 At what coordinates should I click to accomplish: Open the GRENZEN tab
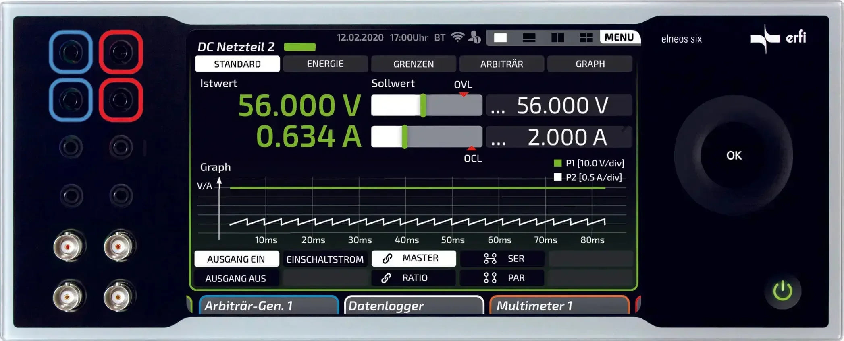coord(414,64)
